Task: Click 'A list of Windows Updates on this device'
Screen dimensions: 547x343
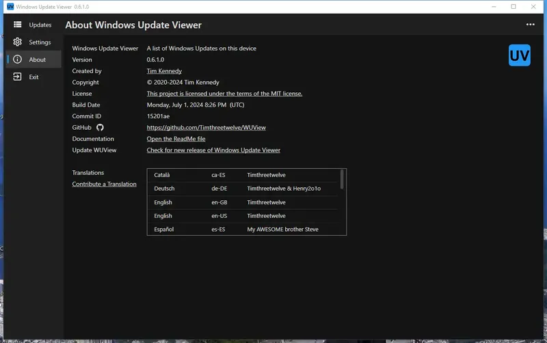Action: click(x=201, y=49)
